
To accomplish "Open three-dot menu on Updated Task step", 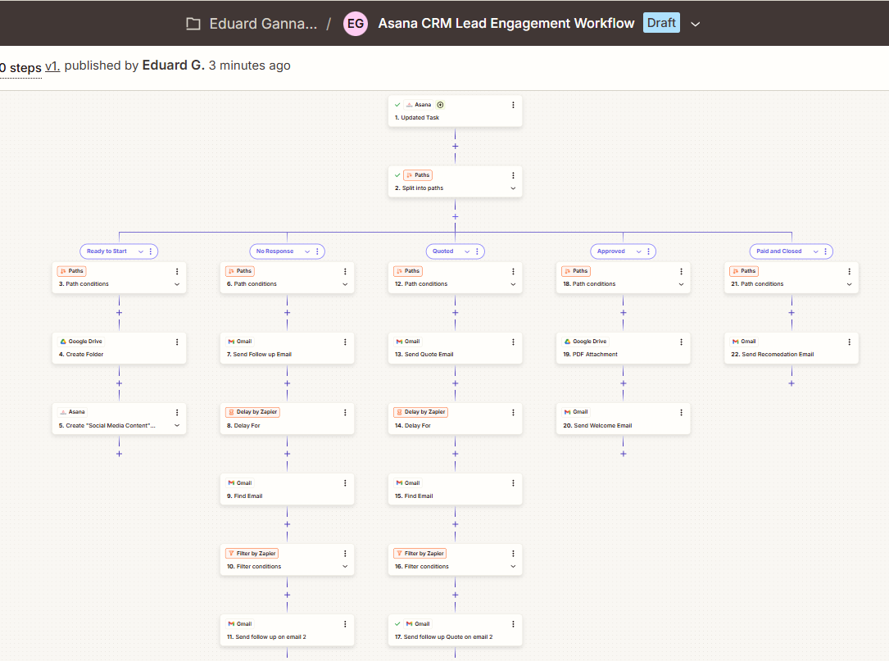I will pos(513,105).
